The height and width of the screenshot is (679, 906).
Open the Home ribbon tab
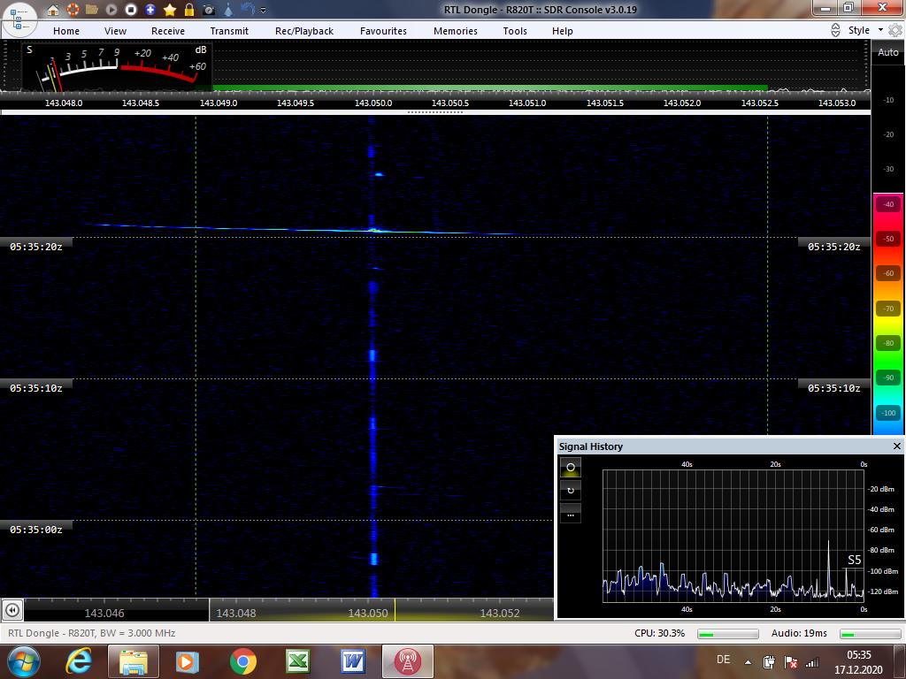click(66, 31)
